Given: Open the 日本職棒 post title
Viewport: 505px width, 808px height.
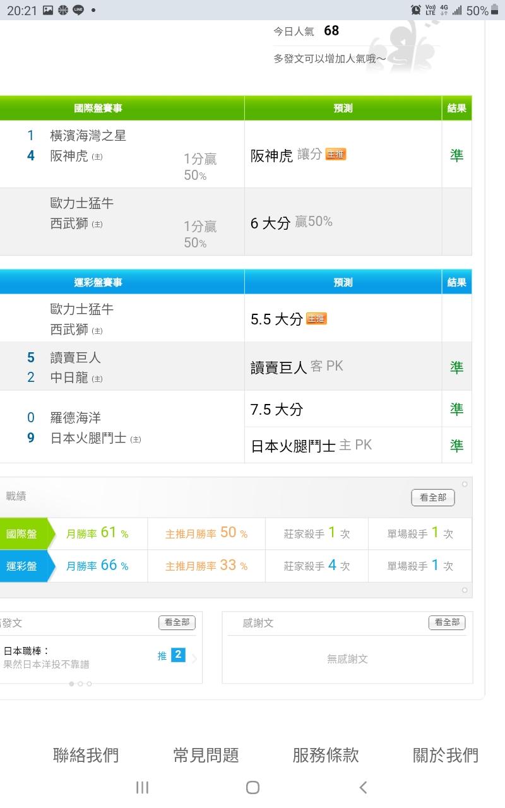Looking at the screenshot, I should pyautogui.click(x=27, y=651).
